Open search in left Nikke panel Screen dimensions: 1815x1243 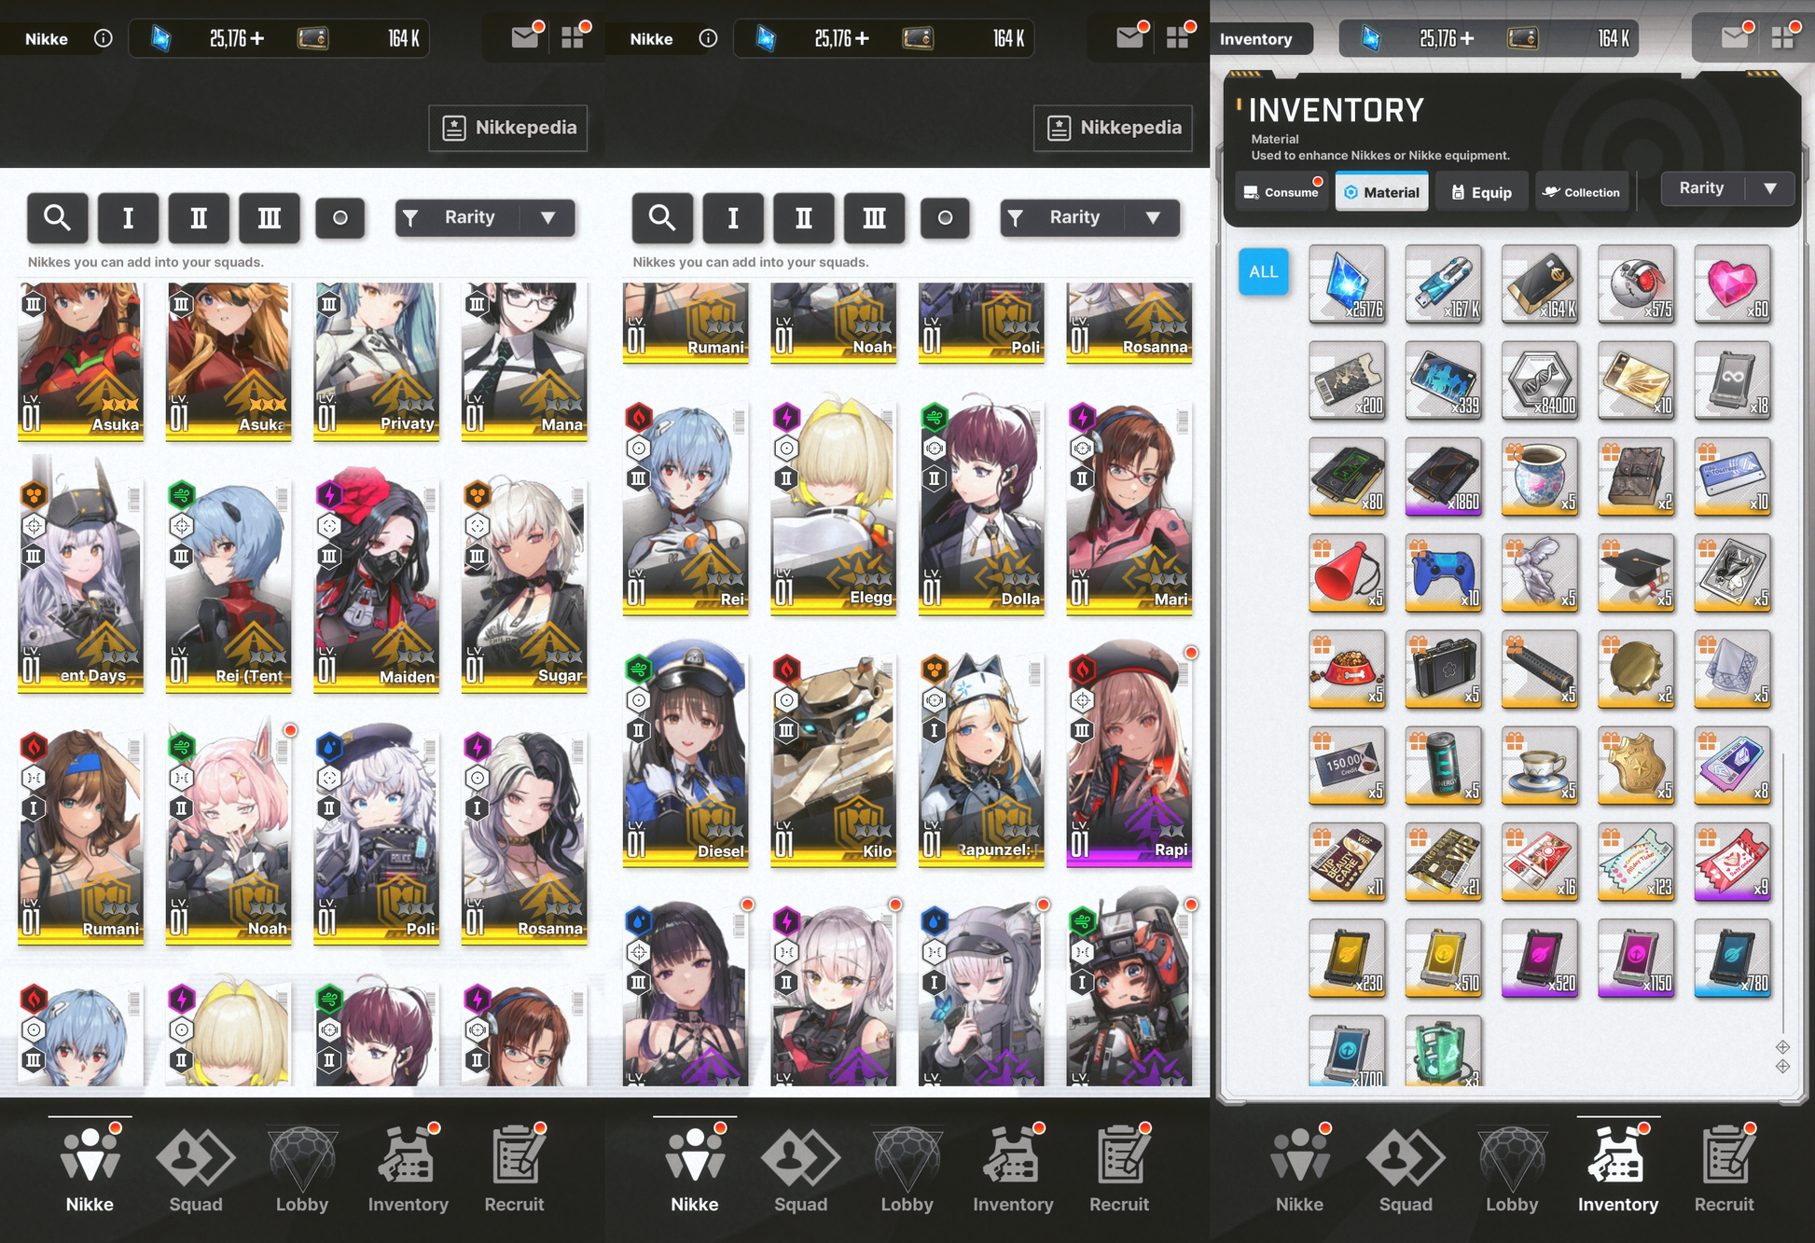58,218
